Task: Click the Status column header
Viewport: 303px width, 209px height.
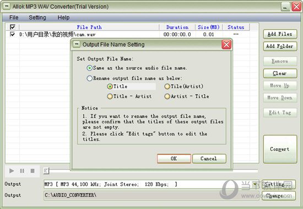Action: (x=236, y=27)
